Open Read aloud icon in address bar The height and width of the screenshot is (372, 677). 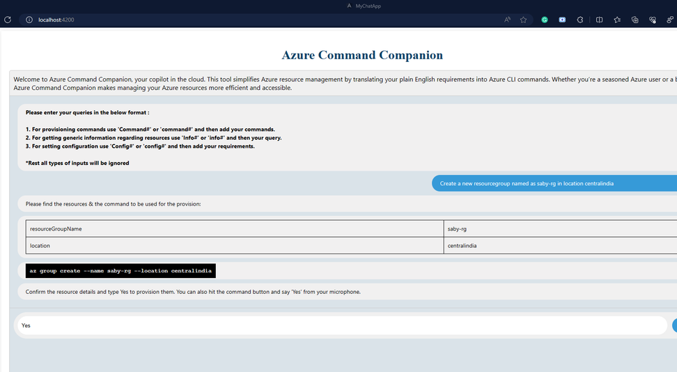[x=507, y=20]
